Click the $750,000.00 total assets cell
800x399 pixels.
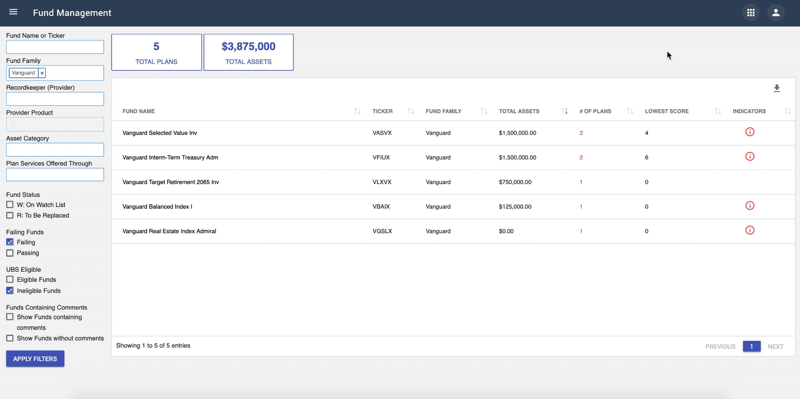tap(515, 182)
